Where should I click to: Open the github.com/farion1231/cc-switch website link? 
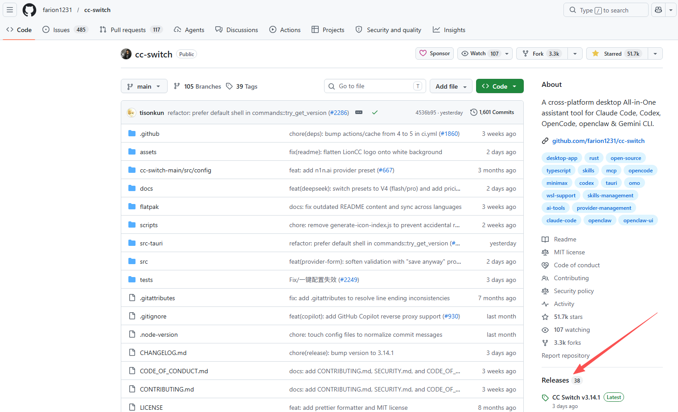click(x=598, y=141)
